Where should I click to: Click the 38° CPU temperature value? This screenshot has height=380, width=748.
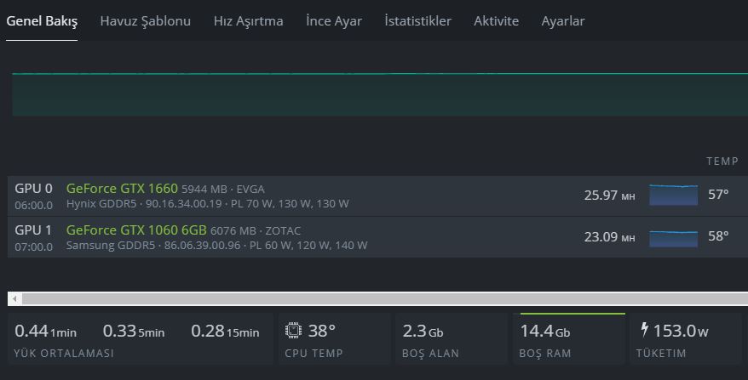click(321, 331)
